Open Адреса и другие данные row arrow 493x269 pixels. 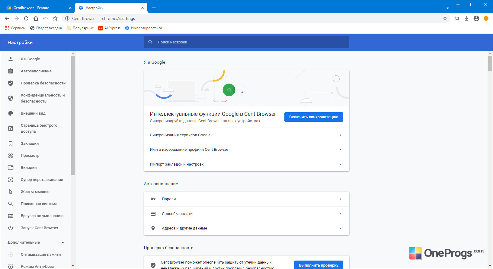(x=340, y=228)
